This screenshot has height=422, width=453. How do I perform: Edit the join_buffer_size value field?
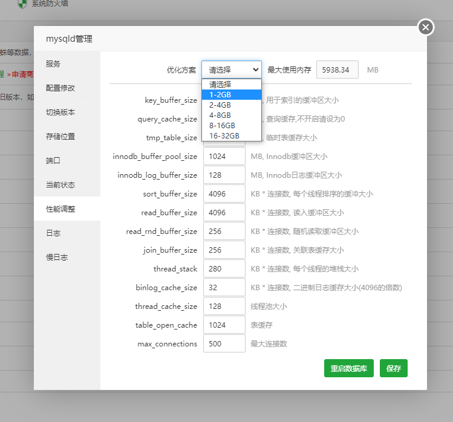click(x=224, y=250)
